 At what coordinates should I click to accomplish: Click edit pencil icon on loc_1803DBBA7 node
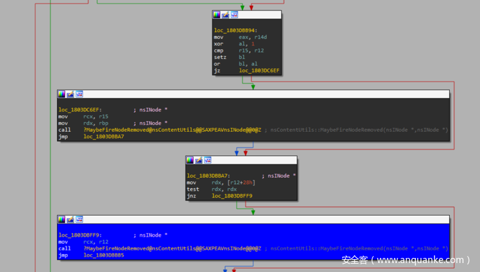(198, 160)
